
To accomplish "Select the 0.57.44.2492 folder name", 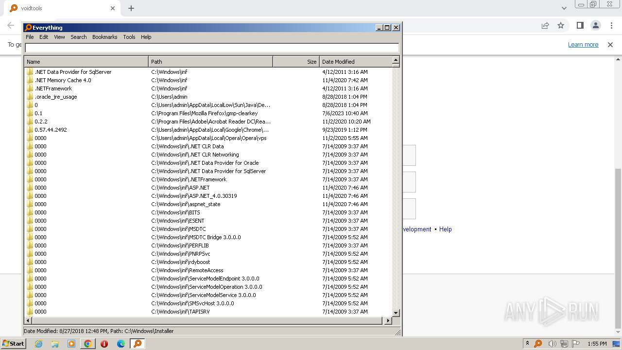I will point(51,130).
